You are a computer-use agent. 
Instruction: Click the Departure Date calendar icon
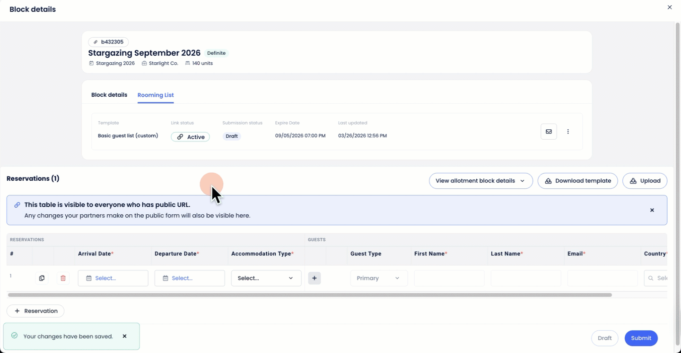pyautogui.click(x=166, y=278)
